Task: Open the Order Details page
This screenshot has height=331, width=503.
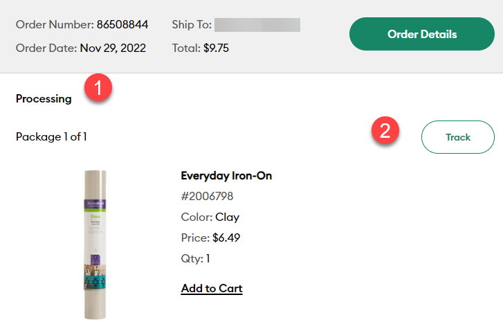Action: tap(422, 34)
